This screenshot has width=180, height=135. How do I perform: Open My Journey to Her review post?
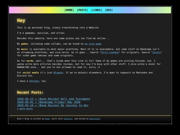pos(53,105)
